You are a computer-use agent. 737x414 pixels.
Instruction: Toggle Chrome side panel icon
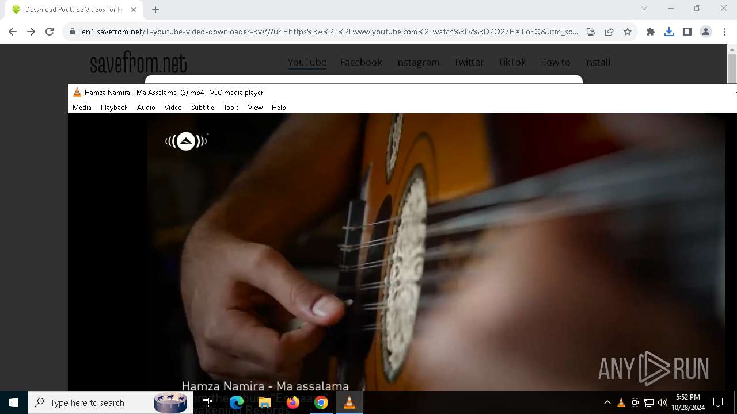point(687,32)
